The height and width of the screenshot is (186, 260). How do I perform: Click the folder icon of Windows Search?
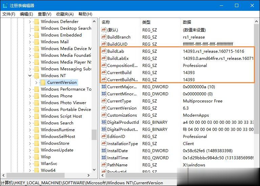(37, 123)
